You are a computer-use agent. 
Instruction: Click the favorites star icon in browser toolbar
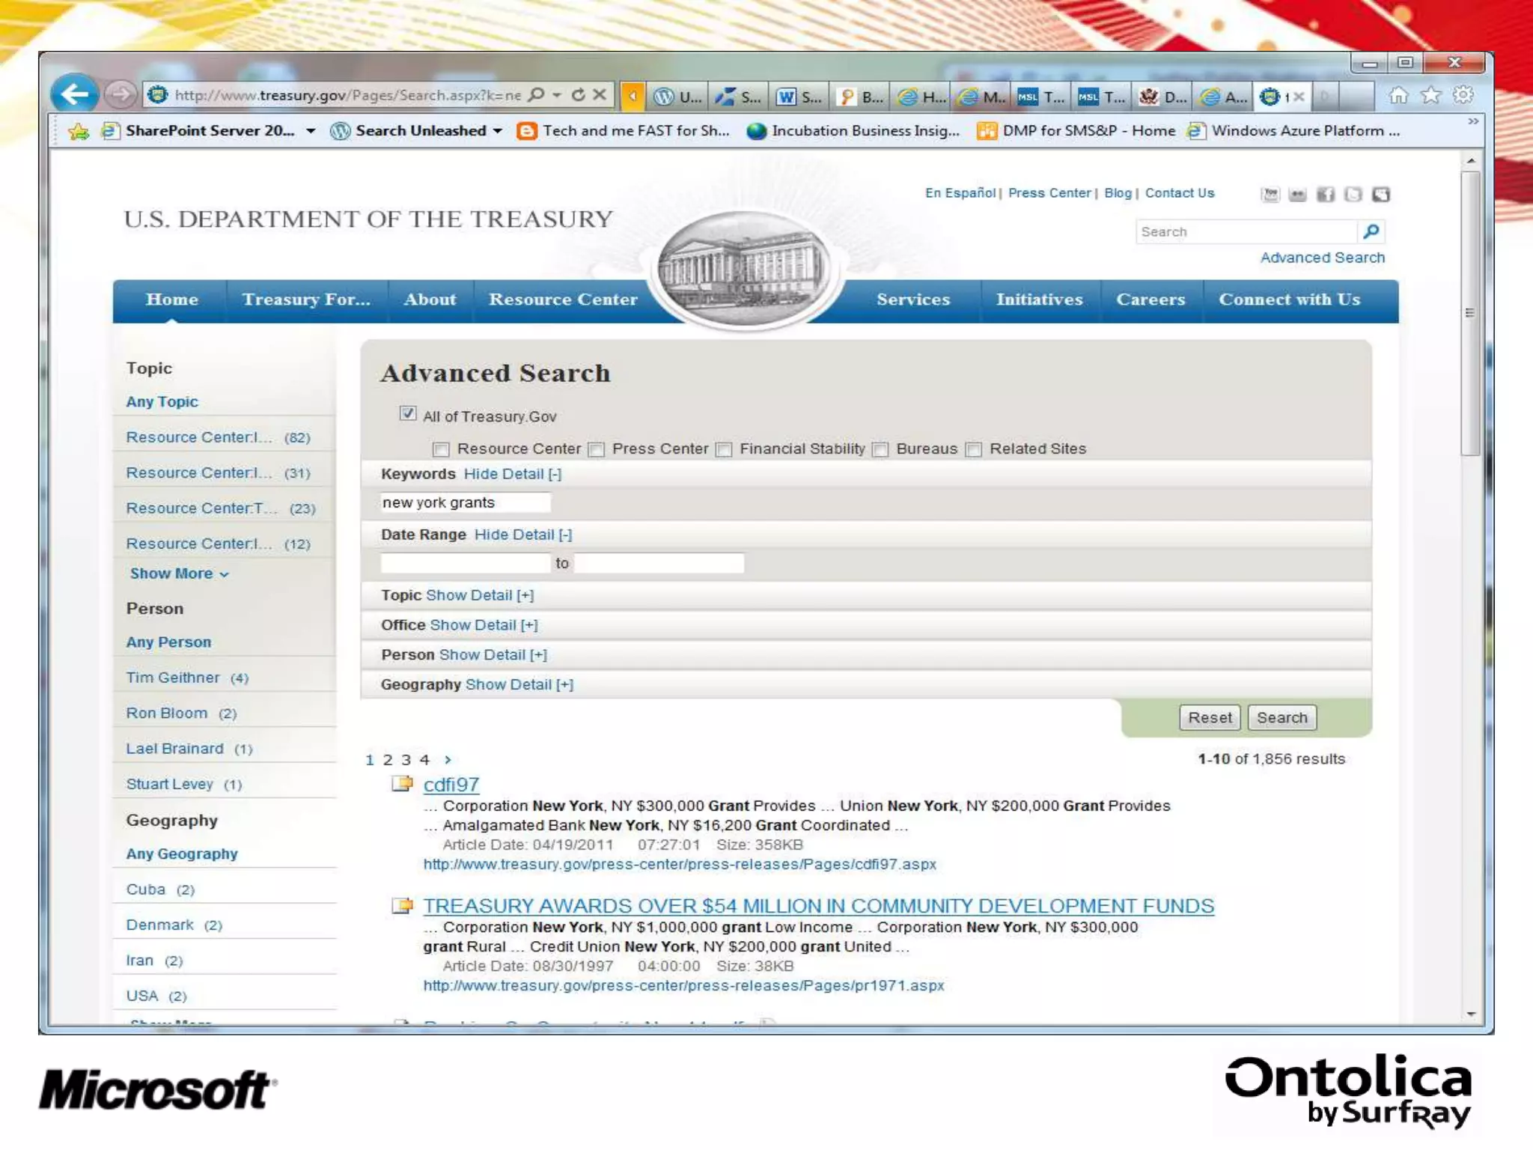click(x=1430, y=96)
